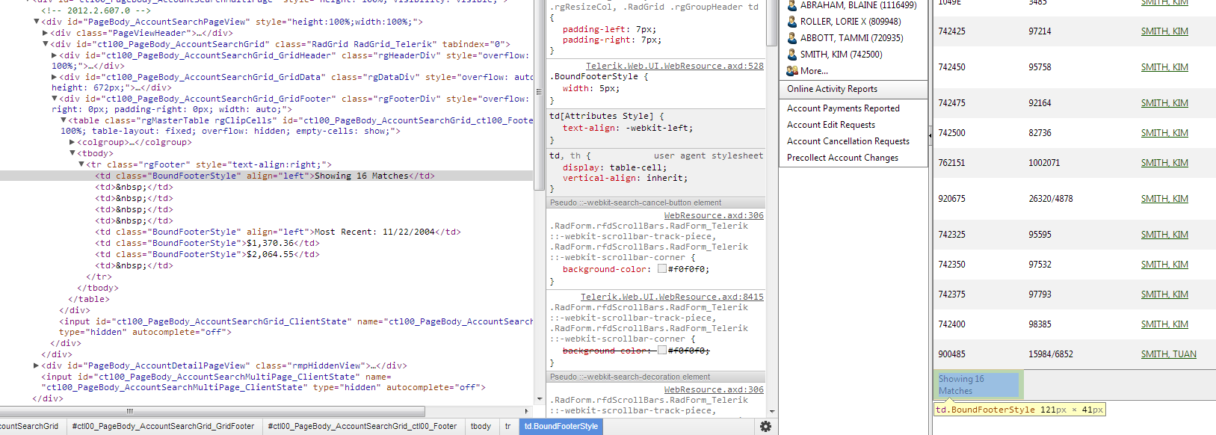Select the td line containing $2,064.55
Screen dimensions: 1216x435
coord(208,254)
